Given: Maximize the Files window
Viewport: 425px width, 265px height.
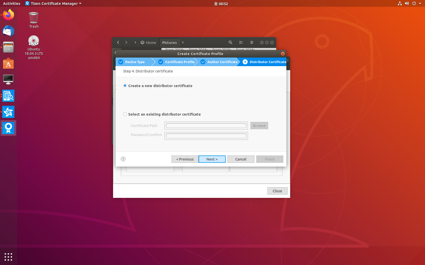Looking at the screenshot, I should point(267,42).
